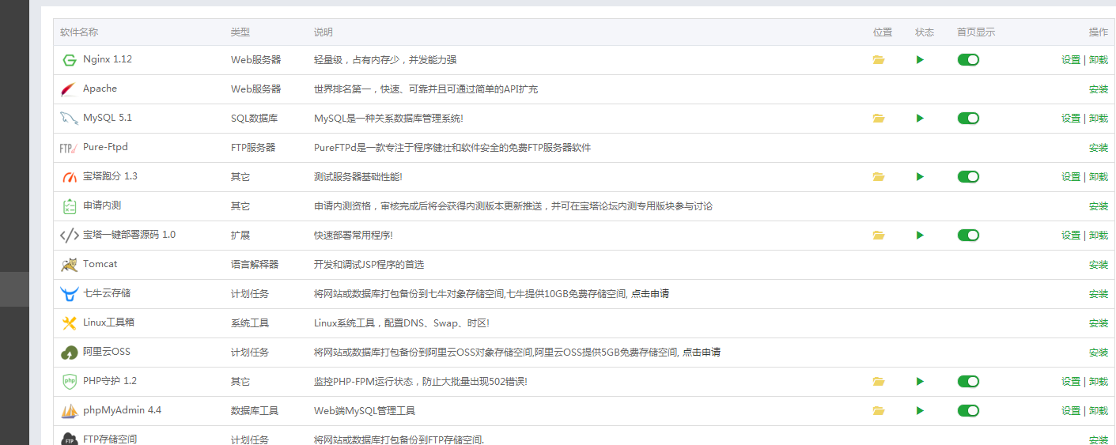Open 设置 for 宝塔一键部署源码

point(1071,236)
